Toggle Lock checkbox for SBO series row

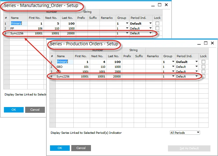tap(203, 67)
